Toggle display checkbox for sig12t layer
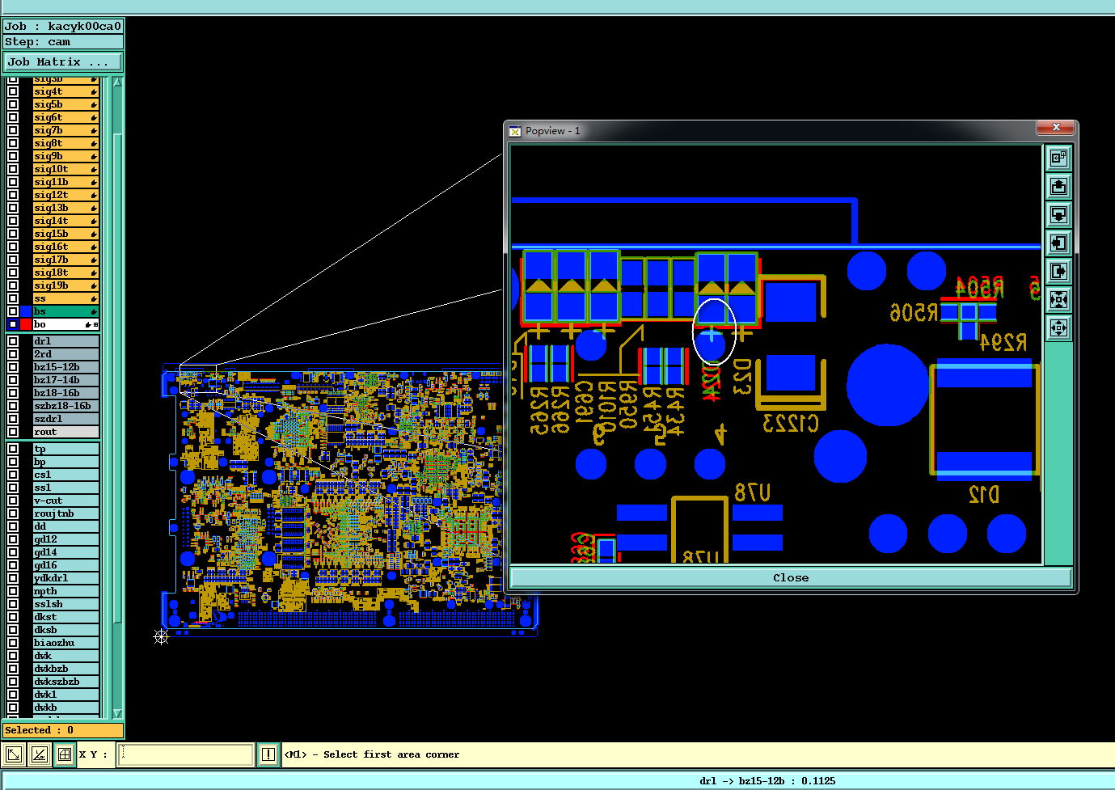The image size is (1115, 790). tap(13, 195)
